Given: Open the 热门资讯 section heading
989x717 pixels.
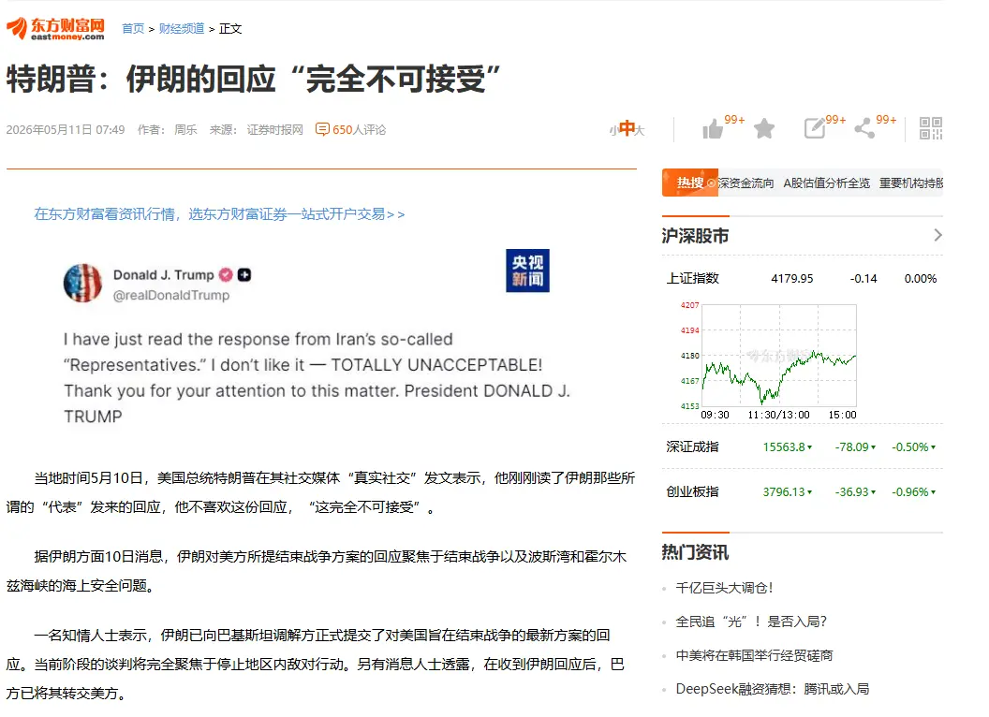Looking at the screenshot, I should point(695,552).
